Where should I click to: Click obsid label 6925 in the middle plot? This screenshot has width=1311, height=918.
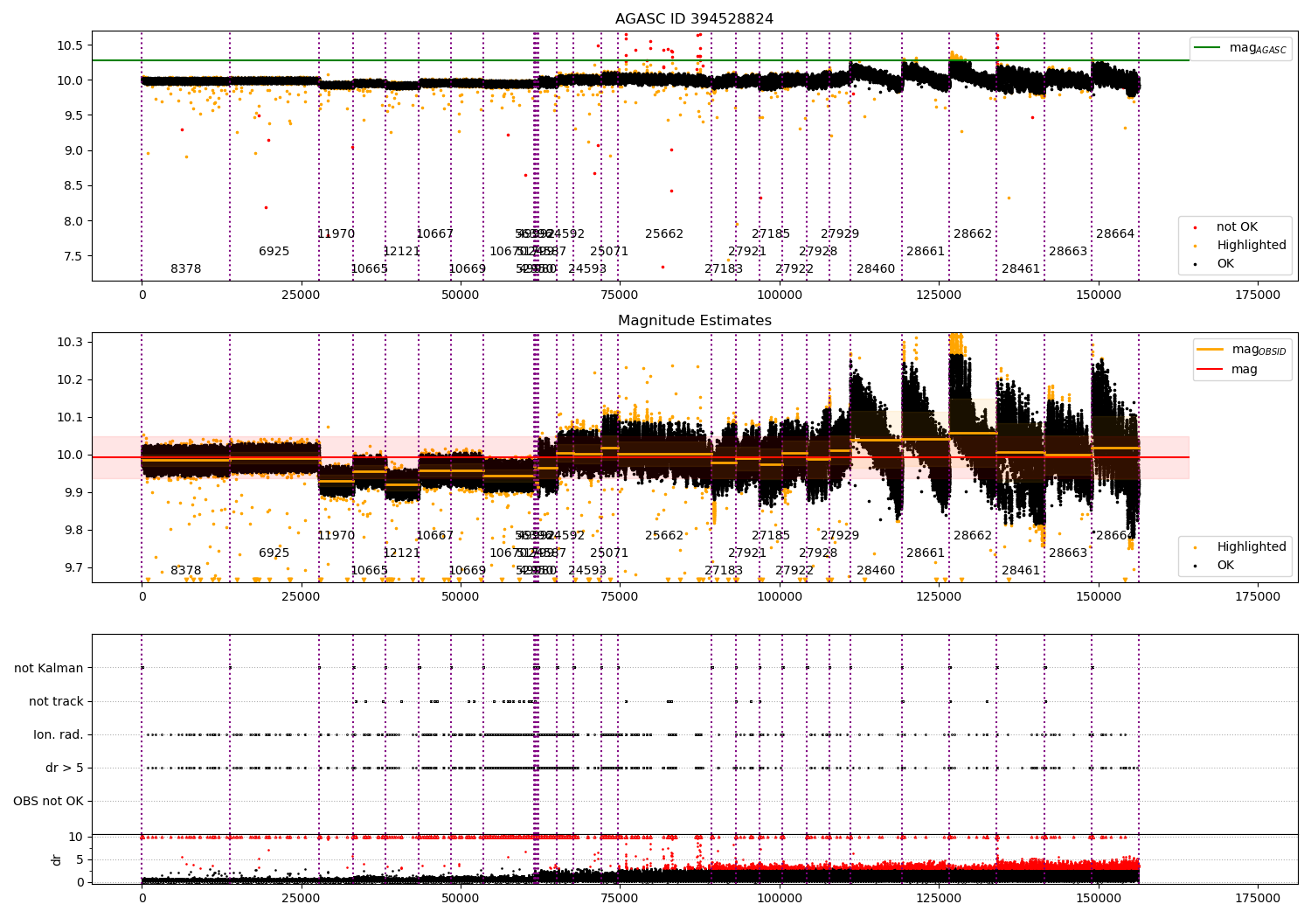274,553
